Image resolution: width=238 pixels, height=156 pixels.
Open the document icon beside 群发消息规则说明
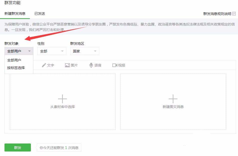point(234,14)
